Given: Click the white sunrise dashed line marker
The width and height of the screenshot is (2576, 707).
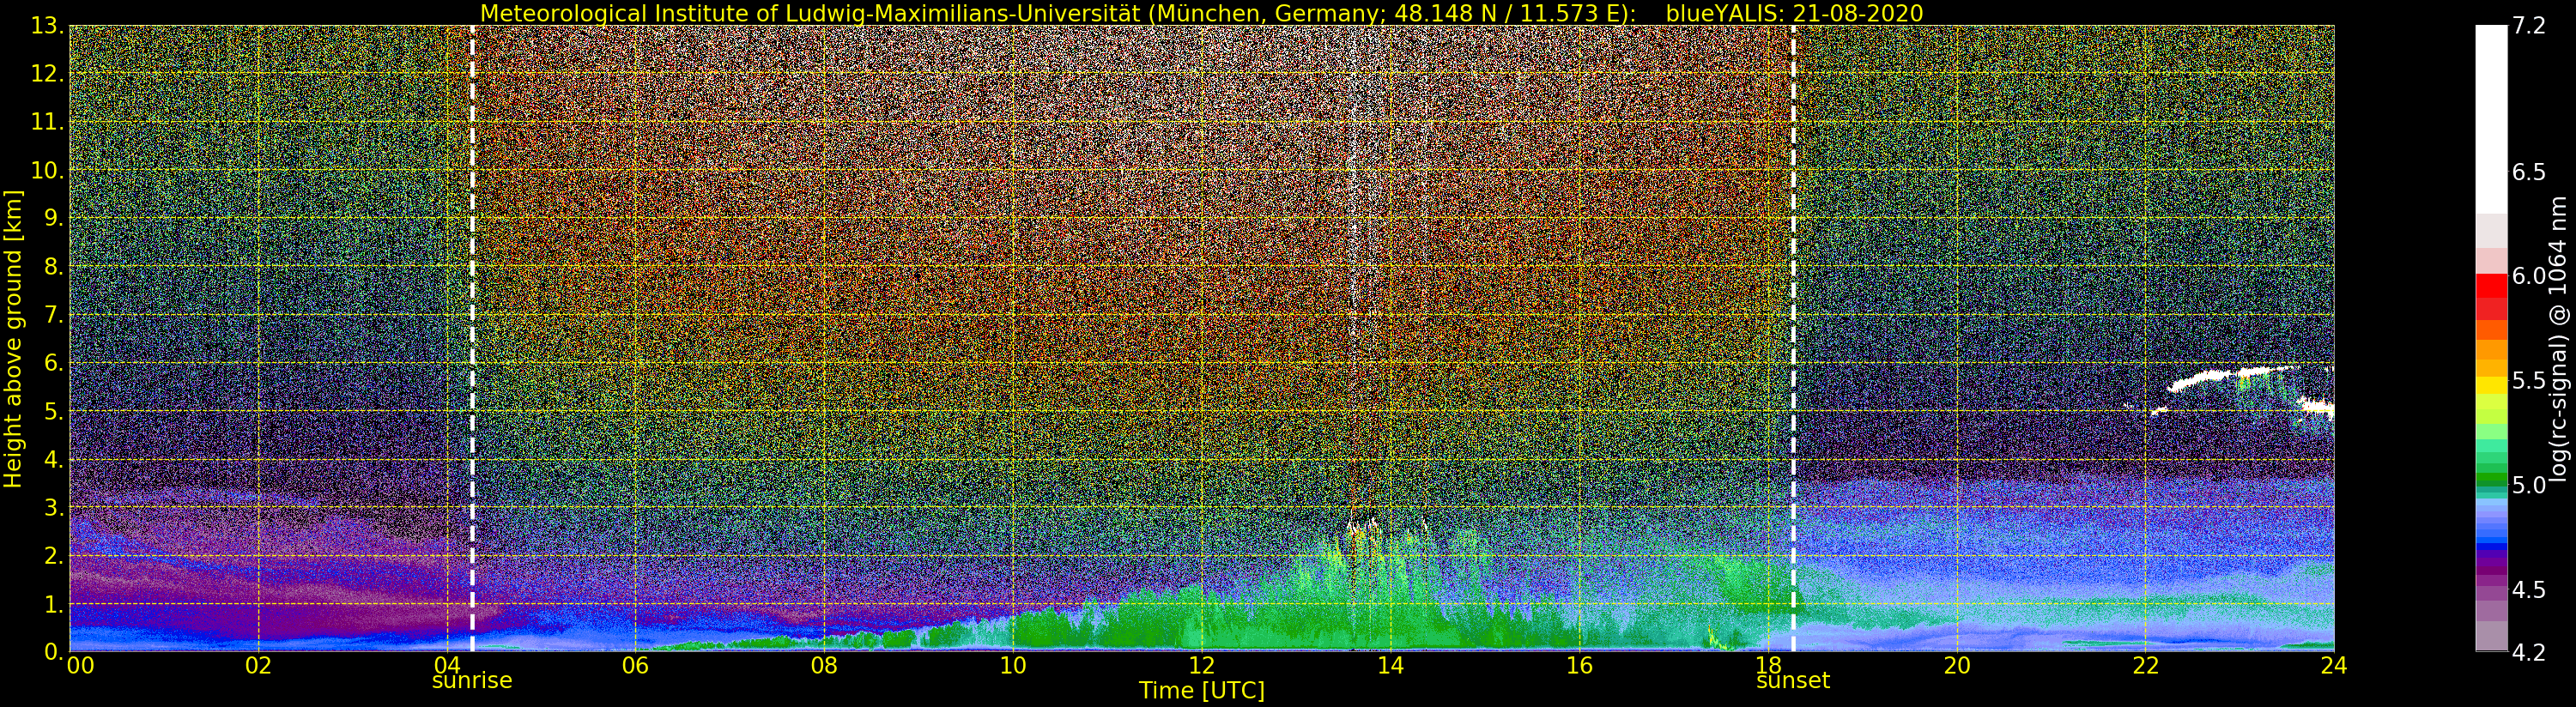Looking at the screenshot, I should coord(472,338).
